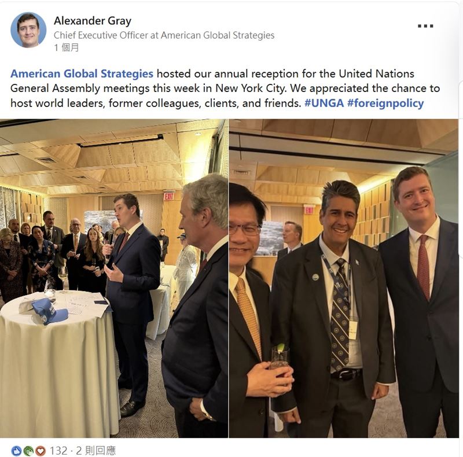The height and width of the screenshot is (457, 463).
Task: Click the post body text paragraph
Action: tap(225, 89)
